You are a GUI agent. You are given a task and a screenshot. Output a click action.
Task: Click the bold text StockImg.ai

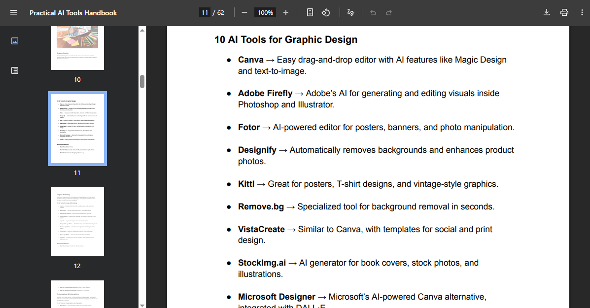pos(262,263)
